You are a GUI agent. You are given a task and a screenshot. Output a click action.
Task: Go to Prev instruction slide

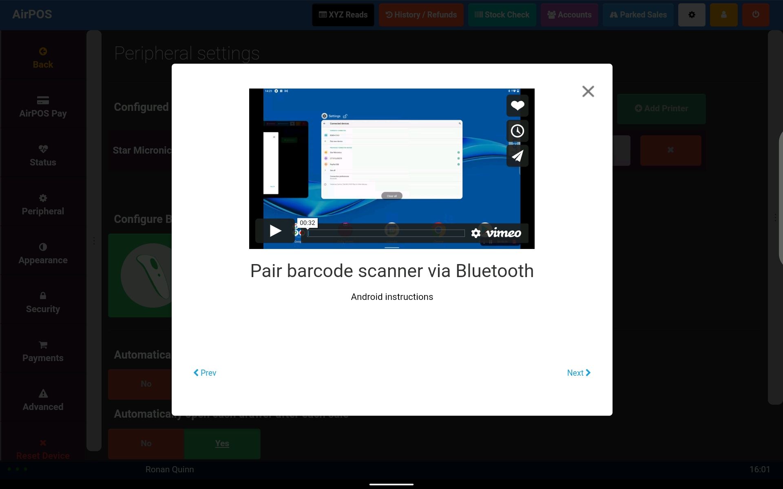[x=205, y=373]
